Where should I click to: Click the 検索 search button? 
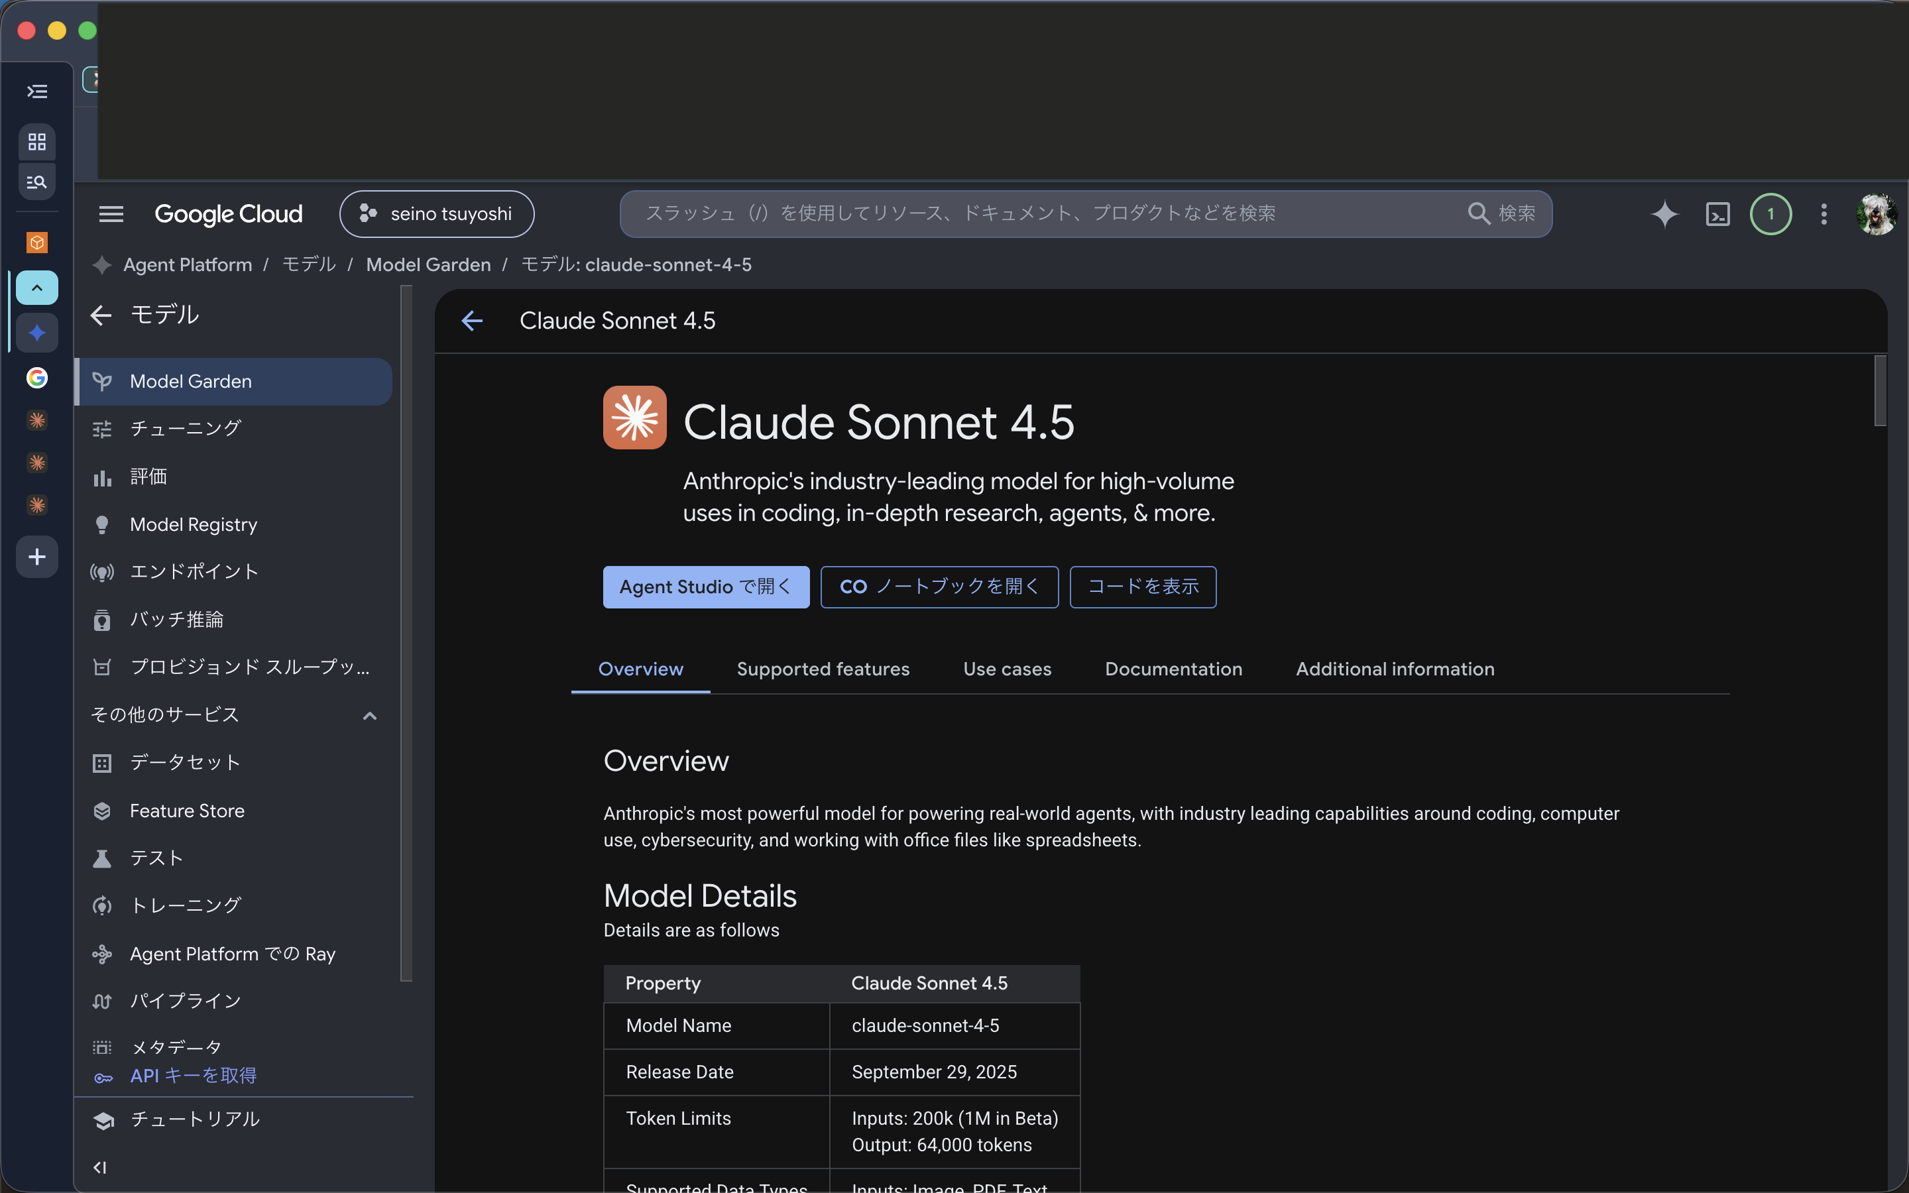pos(1502,214)
